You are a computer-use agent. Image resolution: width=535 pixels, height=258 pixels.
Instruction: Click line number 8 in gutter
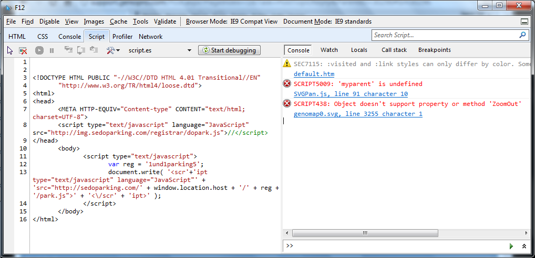point(25,125)
